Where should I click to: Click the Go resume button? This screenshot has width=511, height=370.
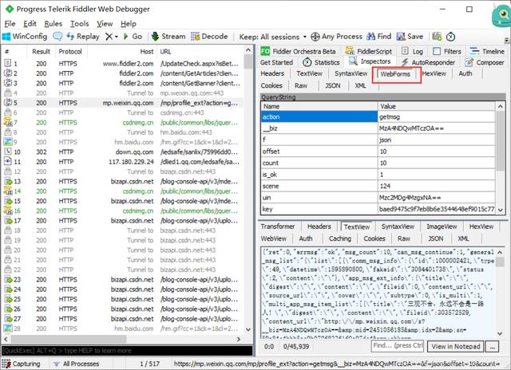133,37
